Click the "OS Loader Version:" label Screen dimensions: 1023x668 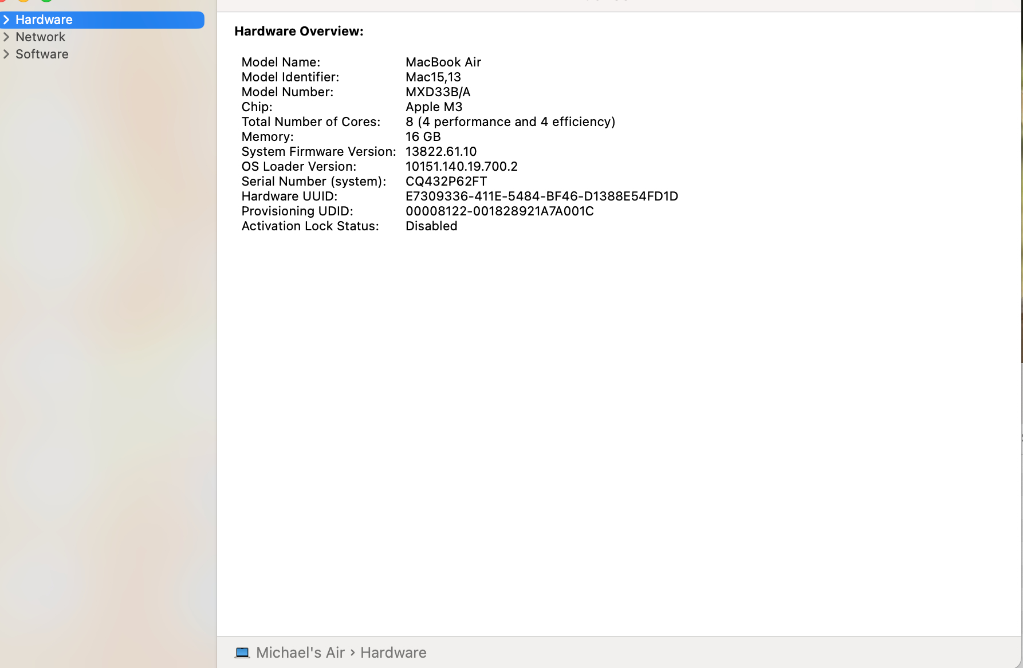coord(299,166)
